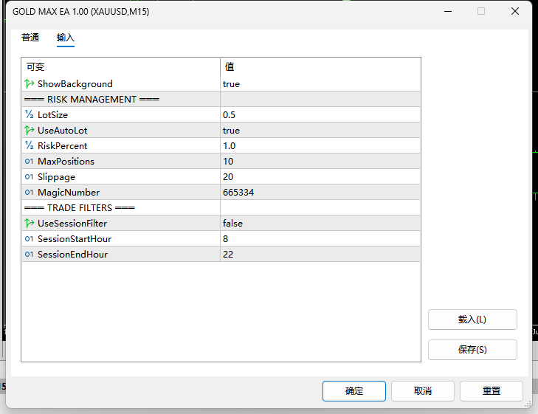Click the UseSessionFilter boolean type icon

click(x=30, y=224)
